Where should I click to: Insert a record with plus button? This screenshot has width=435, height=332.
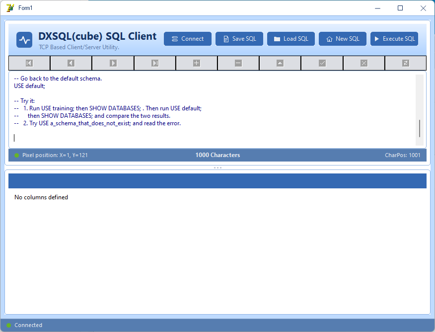[197, 63]
